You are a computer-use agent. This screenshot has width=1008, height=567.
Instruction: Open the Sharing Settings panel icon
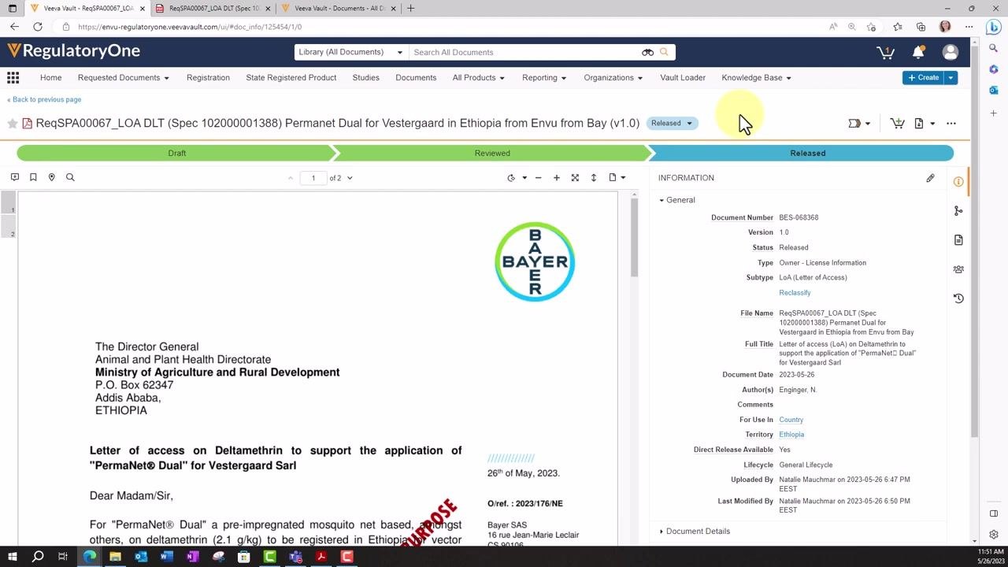coord(958,269)
